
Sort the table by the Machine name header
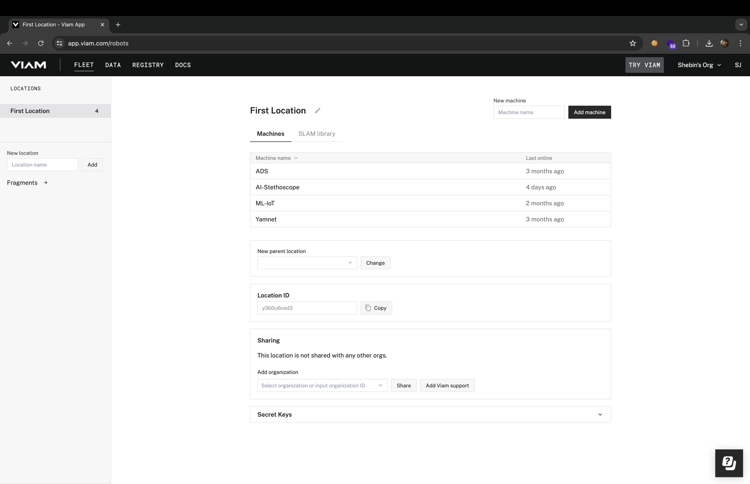276,158
